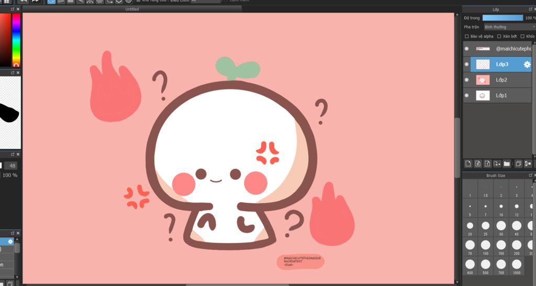Click the canvas vertical scrollbar handle
Viewport: 536px width, 286px height.
pyautogui.click(x=457, y=148)
